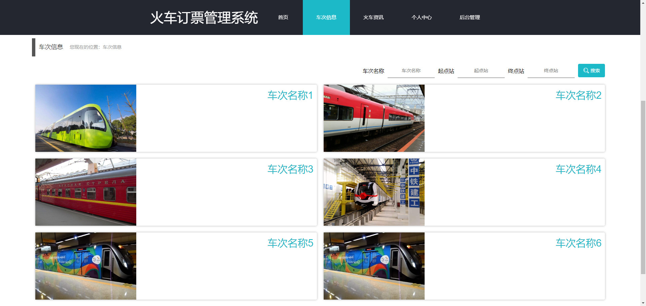Click the red carriage thumbnail of 车次名称3
The width and height of the screenshot is (646, 306).
pyautogui.click(x=86, y=192)
